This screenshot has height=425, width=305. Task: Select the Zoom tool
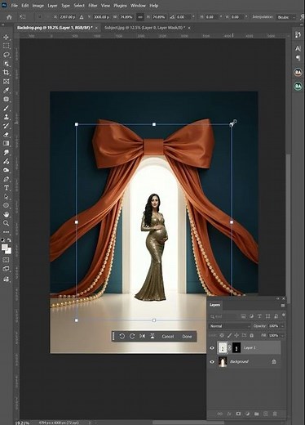(6, 223)
